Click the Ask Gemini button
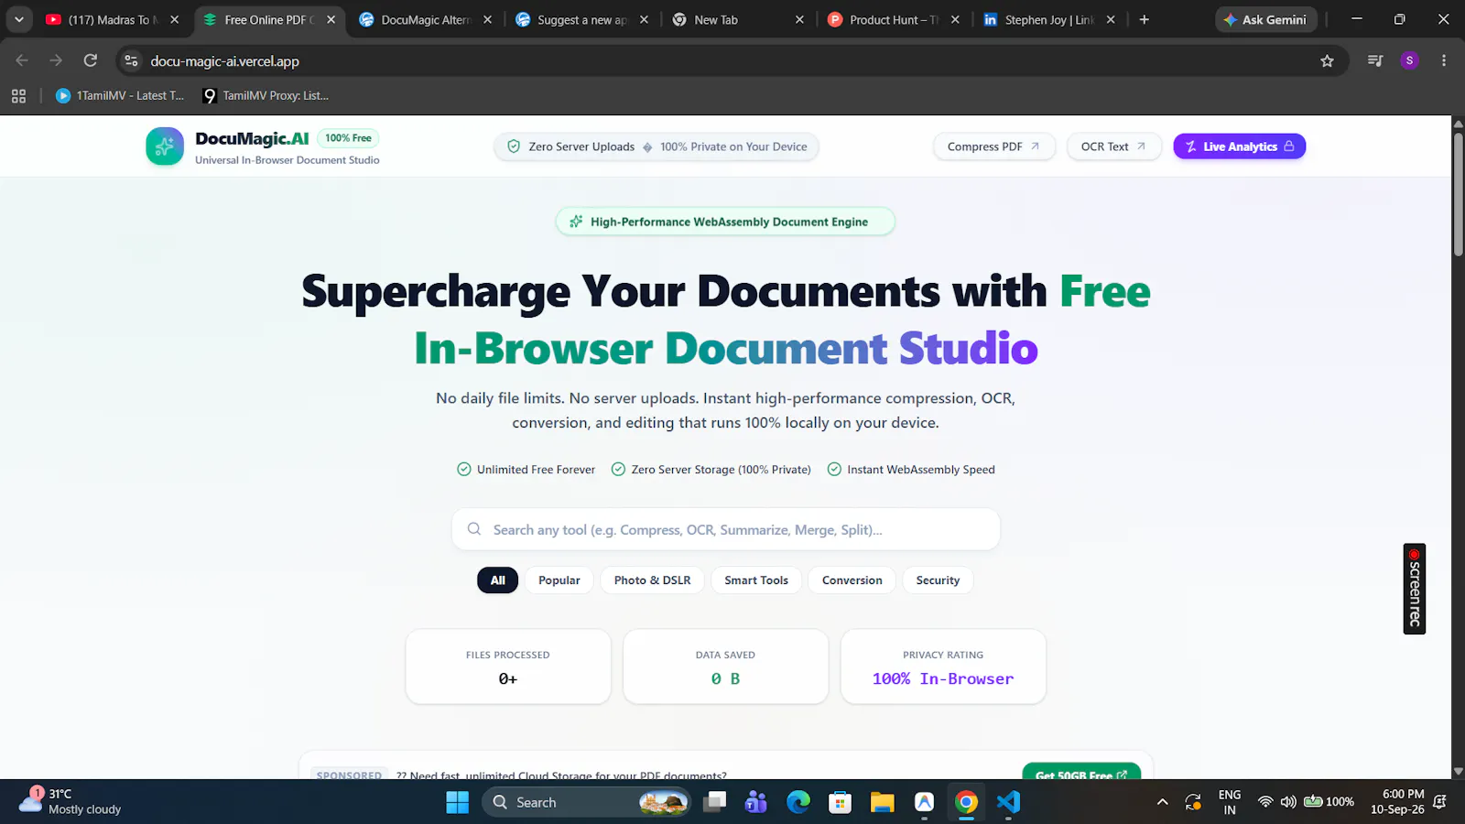The image size is (1465, 824). [1266, 19]
